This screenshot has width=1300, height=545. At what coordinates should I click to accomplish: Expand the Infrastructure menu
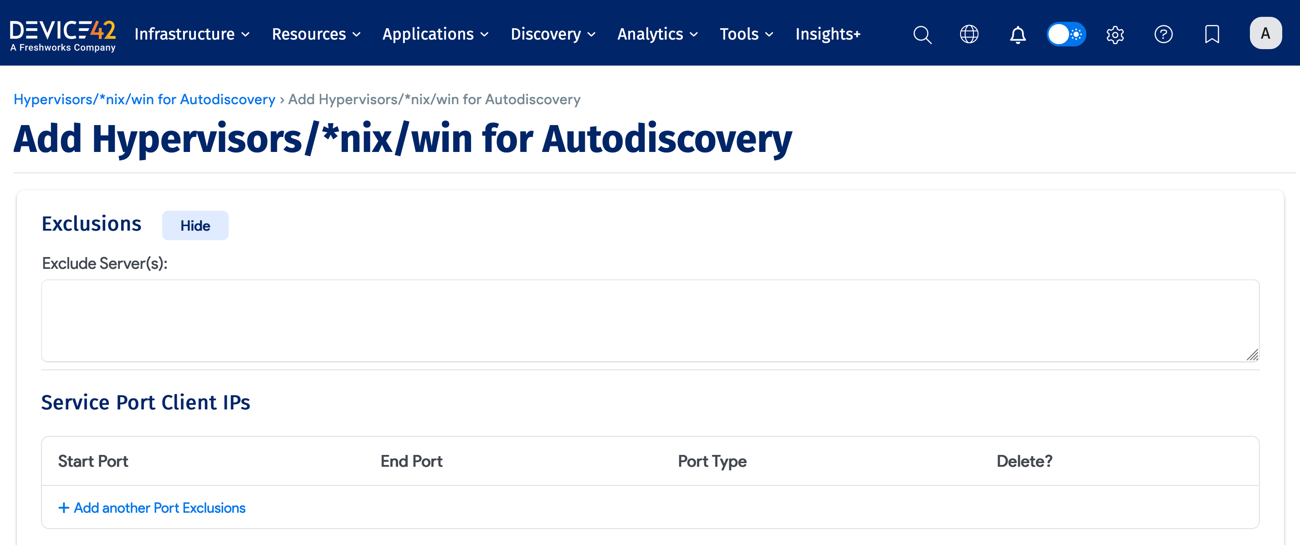(x=192, y=34)
